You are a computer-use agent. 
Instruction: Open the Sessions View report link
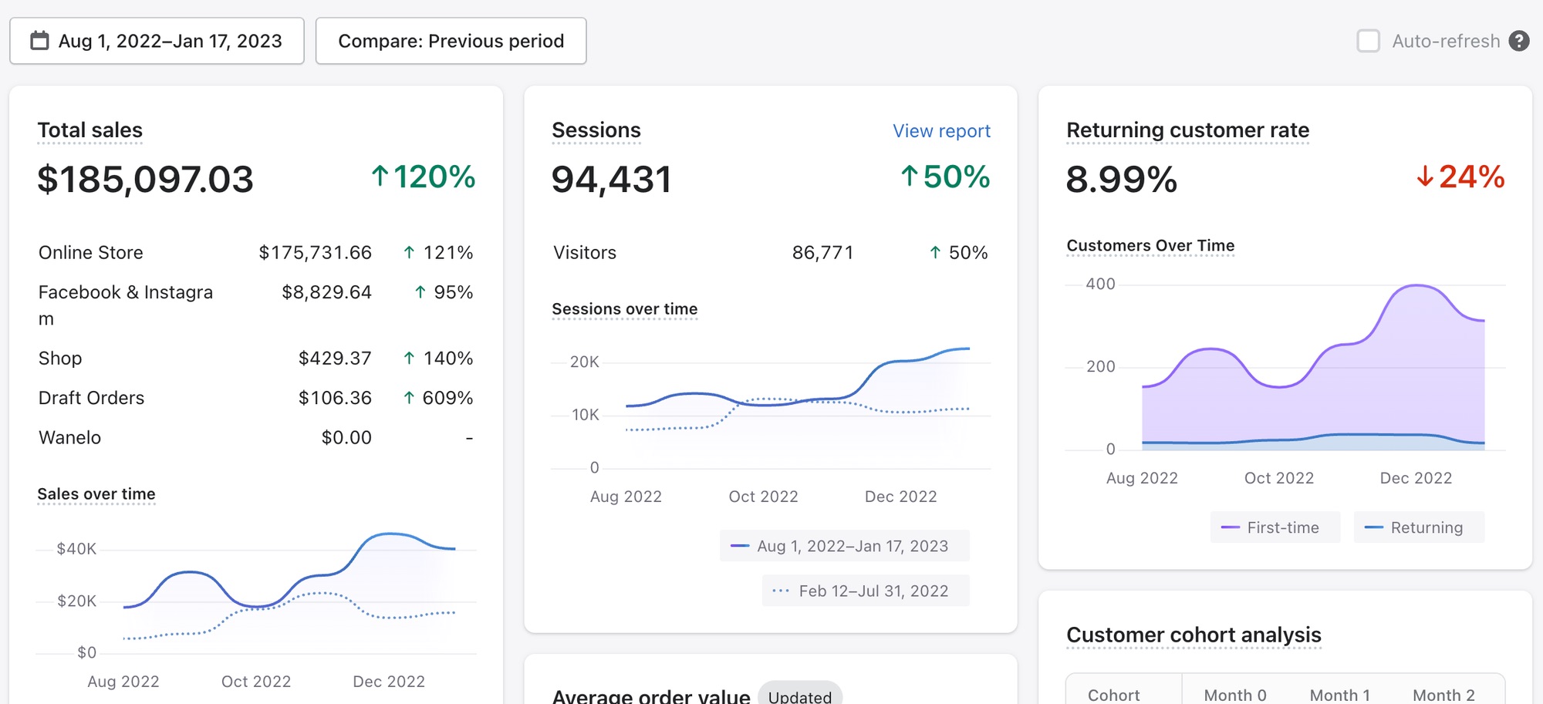941,131
